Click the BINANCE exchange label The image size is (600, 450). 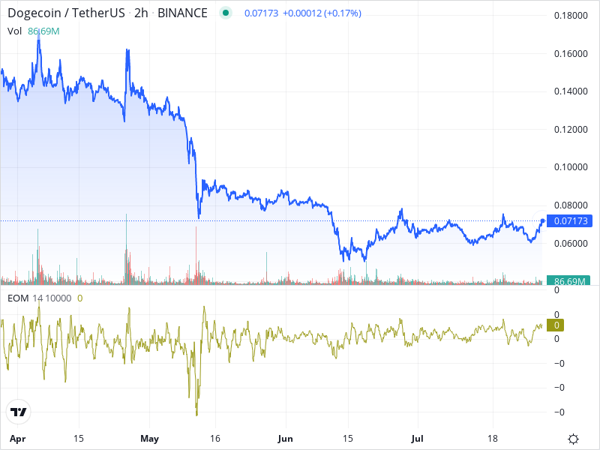pos(182,13)
